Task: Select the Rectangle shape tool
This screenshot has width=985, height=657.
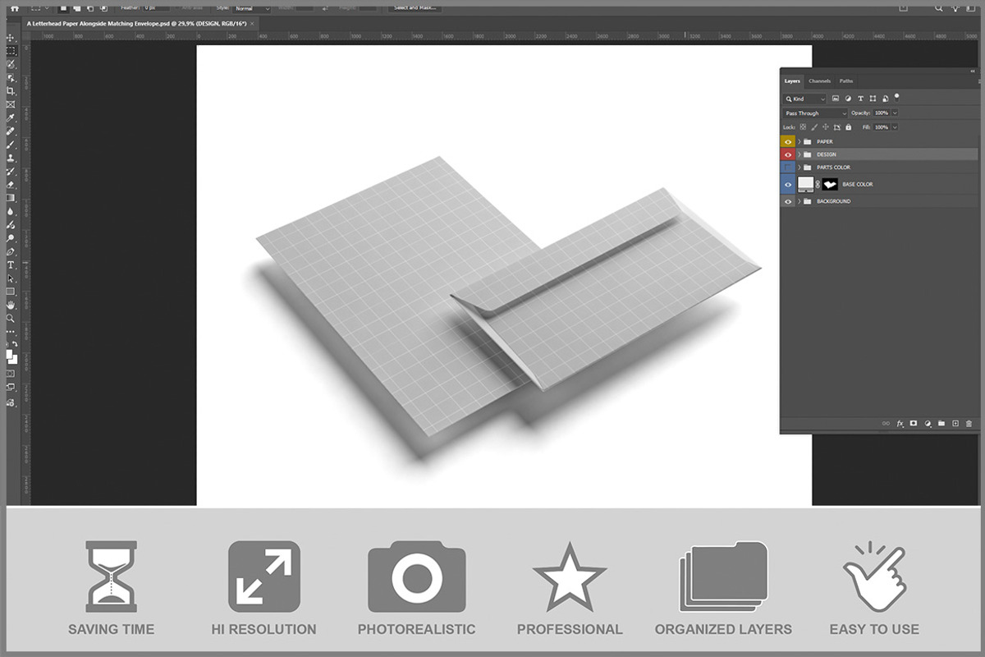Action: click(11, 292)
